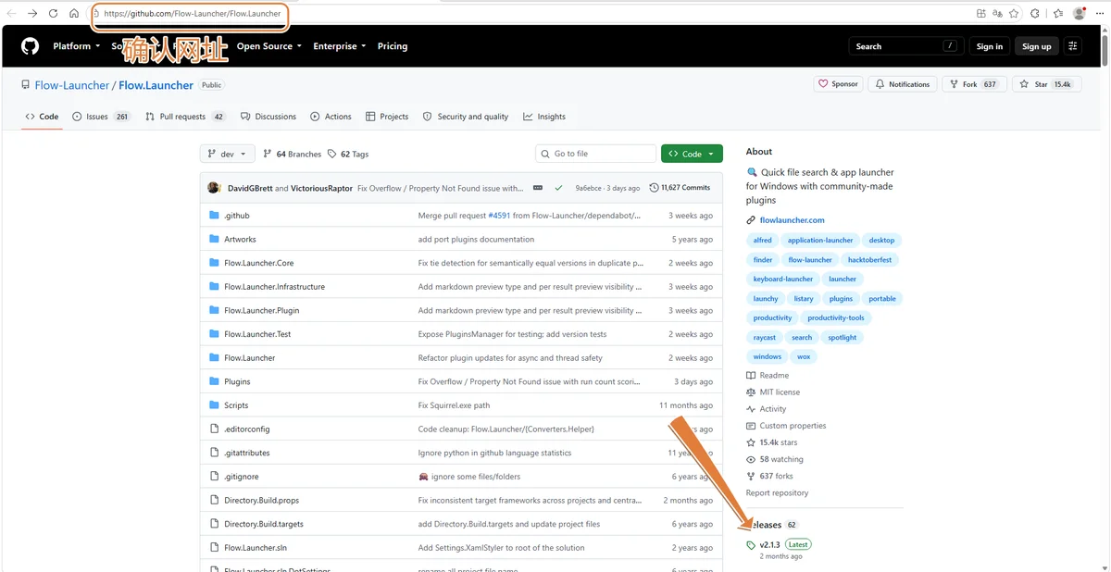Click the tag icon beside v2.1.3

click(751, 545)
